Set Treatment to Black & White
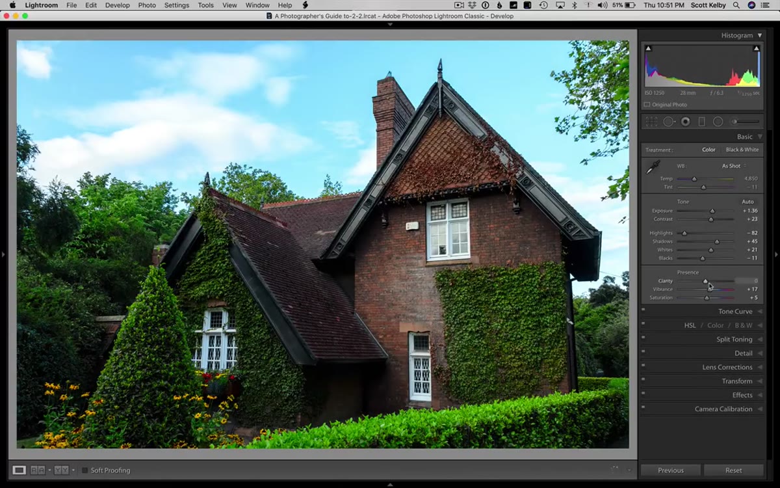Screen dimensions: 780x488 [x=742, y=150]
